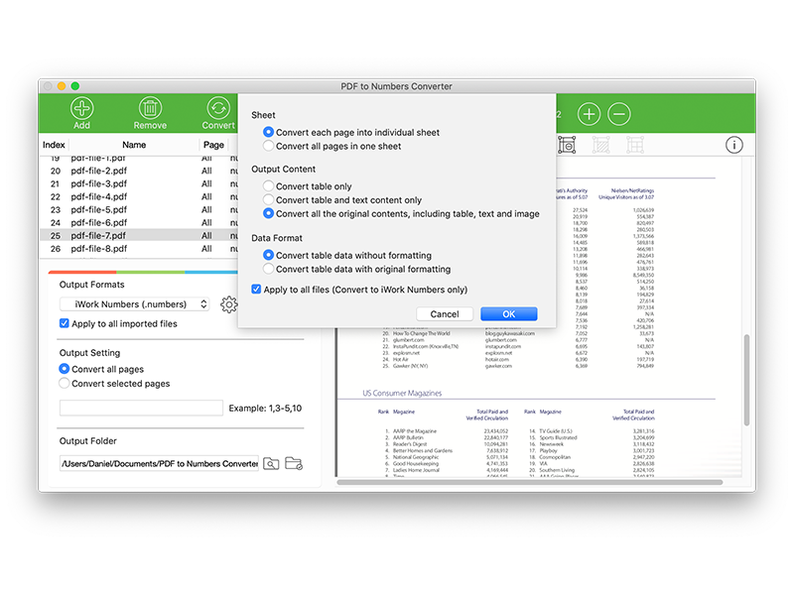This screenshot has width=794, height=595.
Task: Select pdf-file-6.pdf in the file list
Action: point(139,222)
